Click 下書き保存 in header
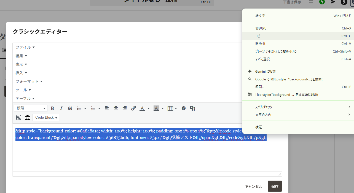 coord(292,2)
